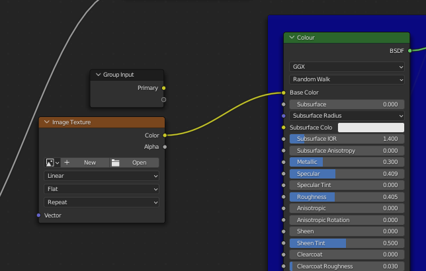Open the Repeat extension dropdown
Screen dimensions: 426x271
click(101, 202)
